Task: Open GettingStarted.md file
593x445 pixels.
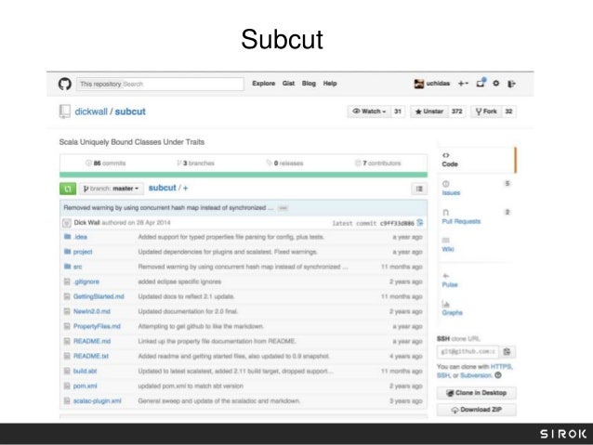Action: [x=99, y=296]
